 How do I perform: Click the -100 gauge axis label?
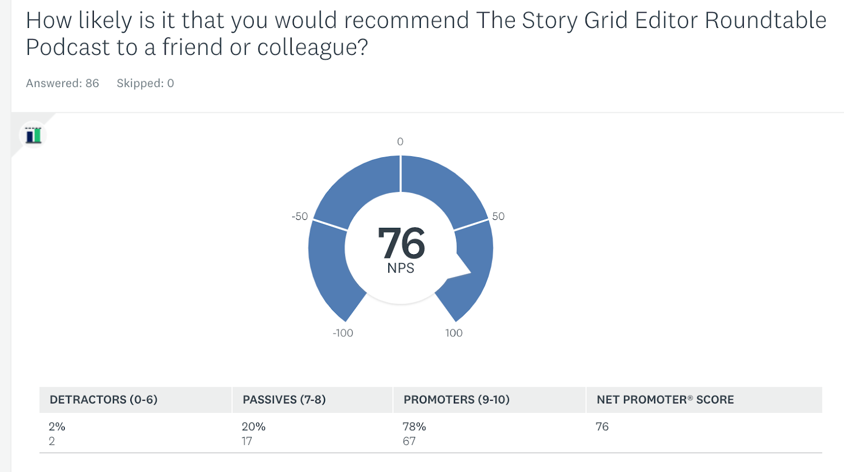click(343, 333)
